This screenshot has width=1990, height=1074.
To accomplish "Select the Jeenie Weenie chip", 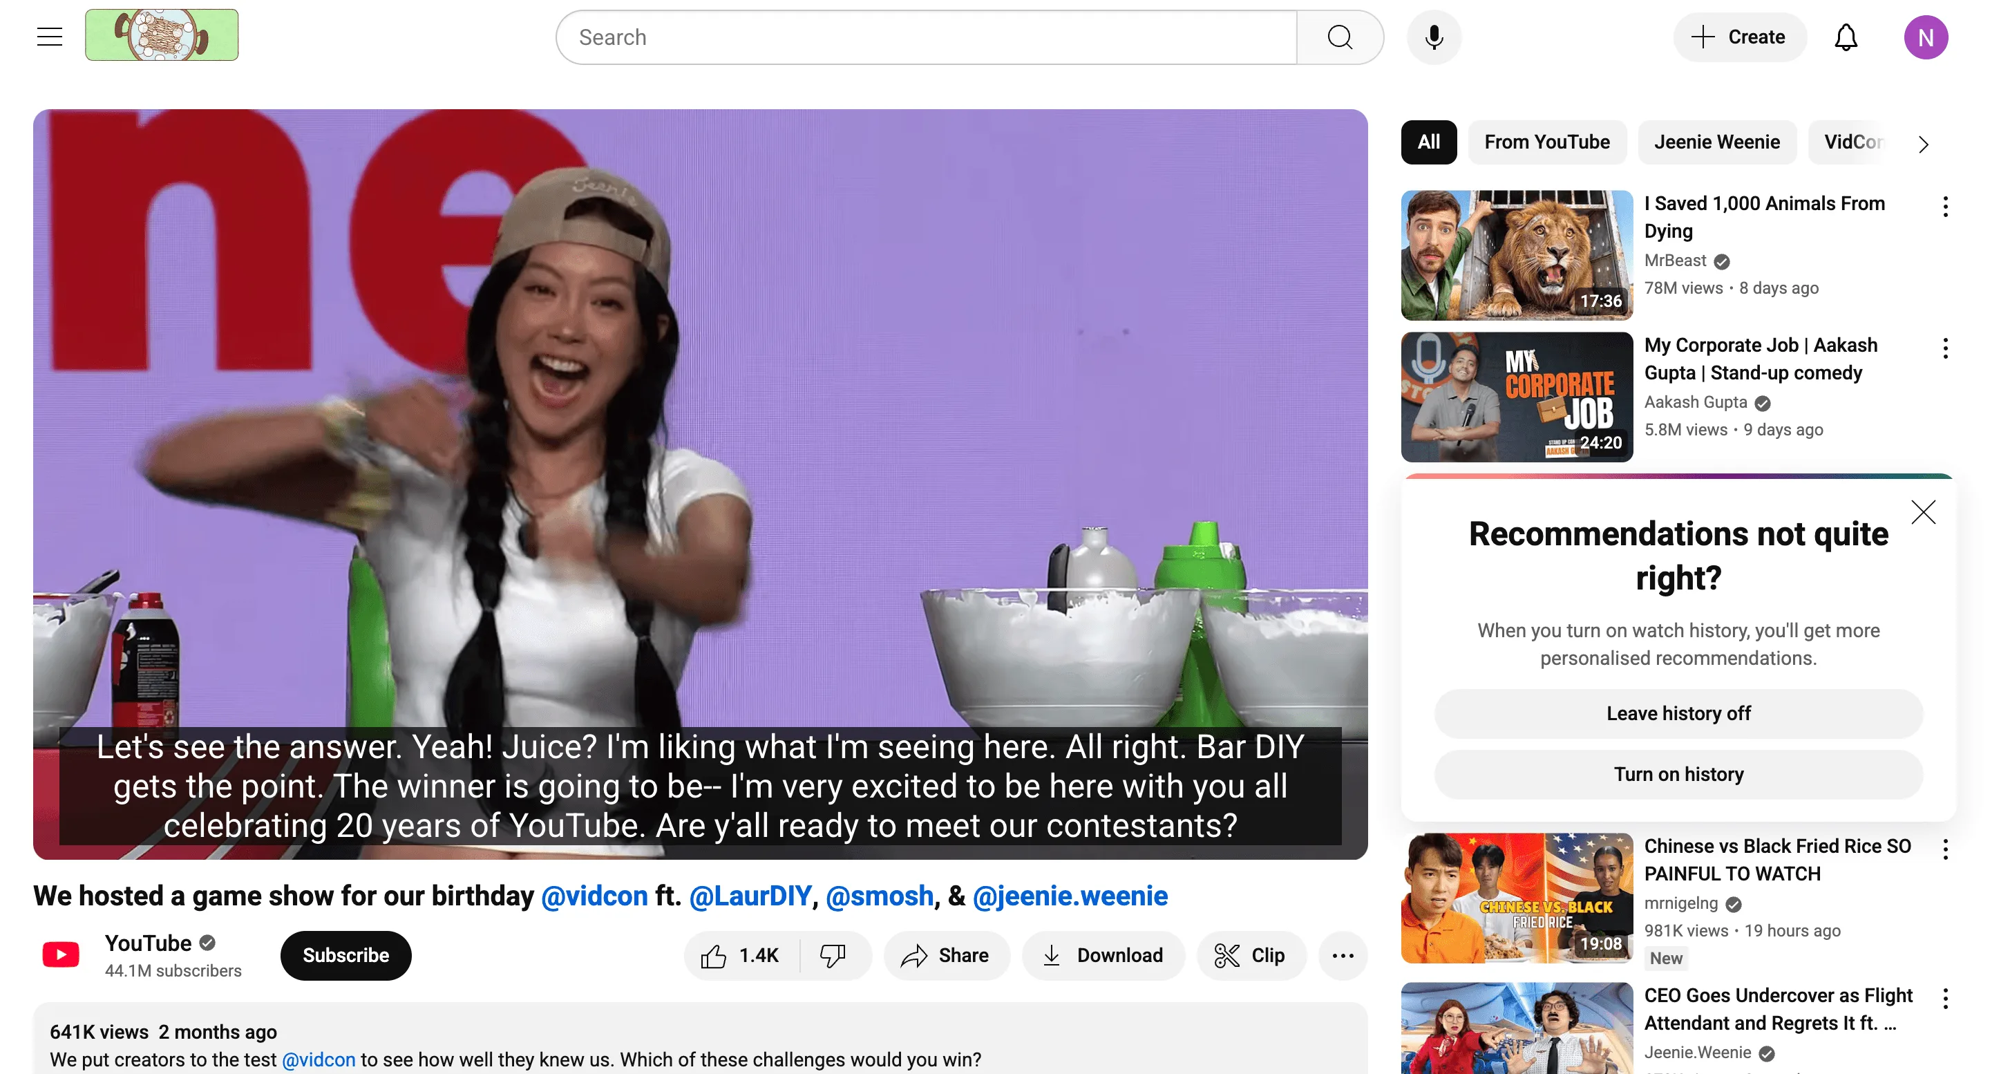I will (x=1716, y=142).
